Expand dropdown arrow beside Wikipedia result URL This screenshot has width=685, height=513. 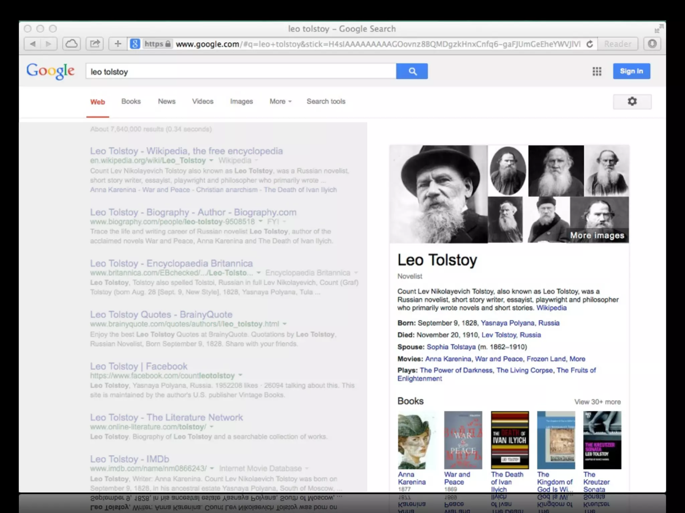coord(211,161)
